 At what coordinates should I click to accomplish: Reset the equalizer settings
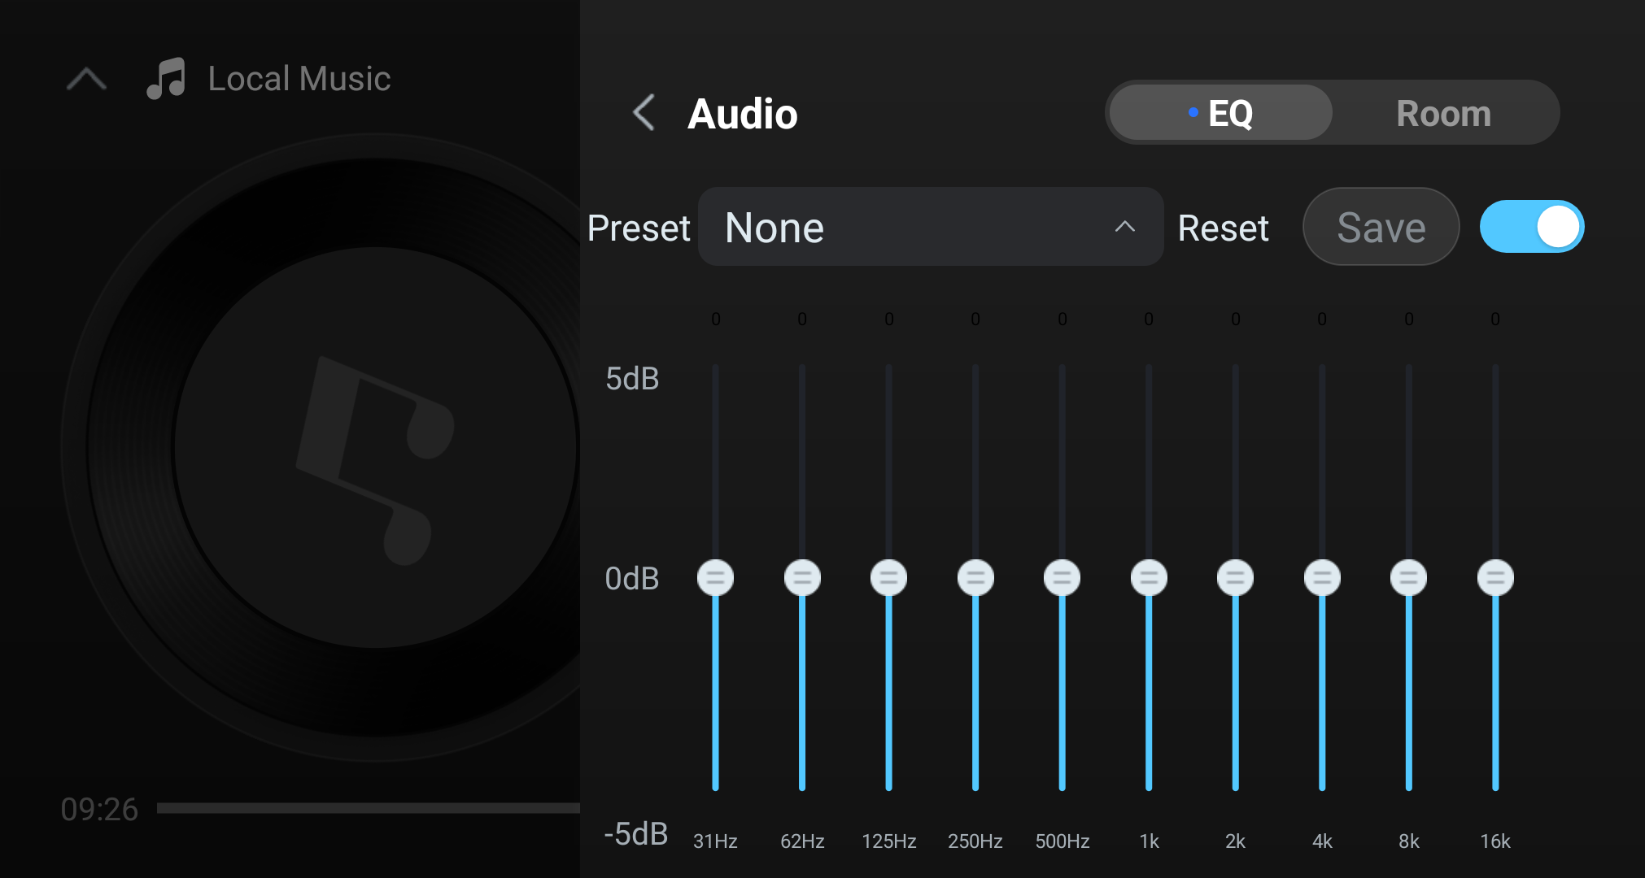click(1223, 228)
